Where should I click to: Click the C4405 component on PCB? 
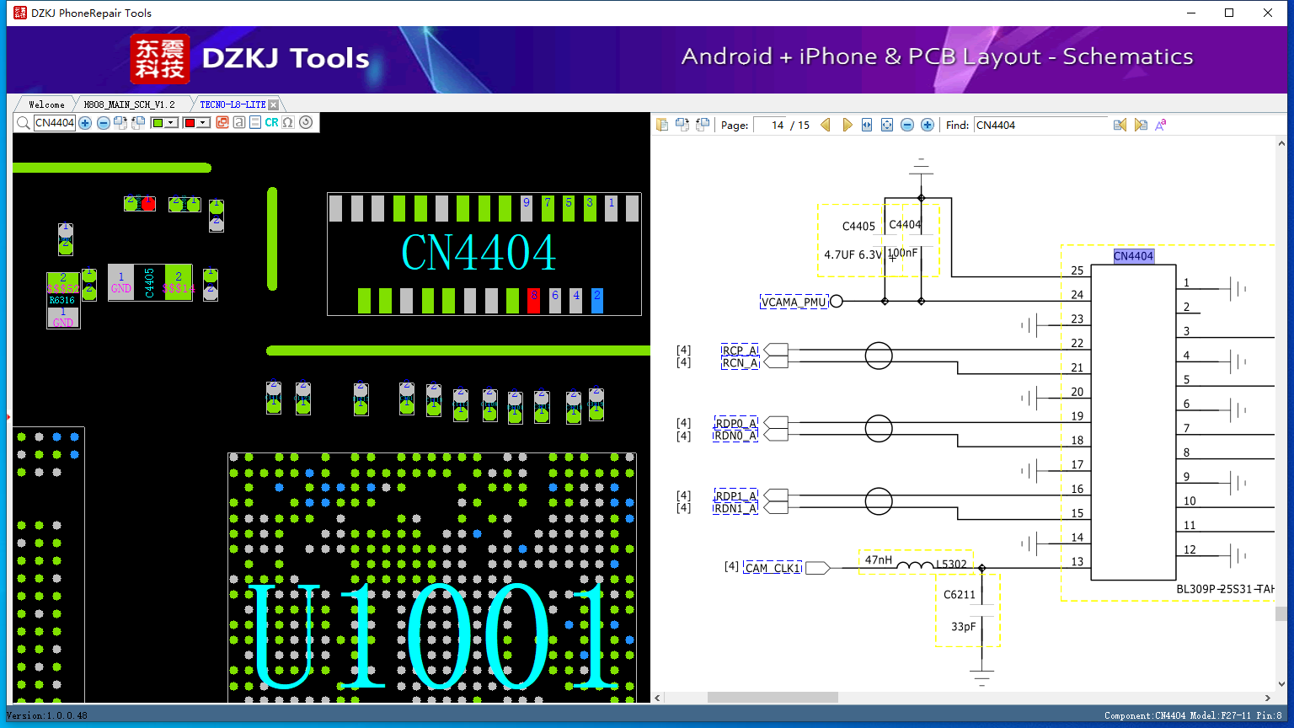click(149, 282)
